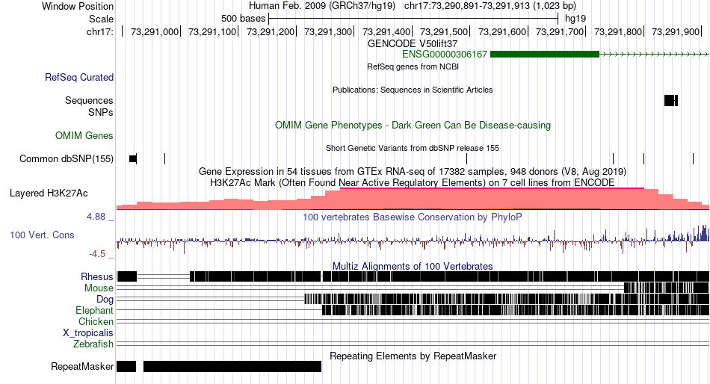710x384 pixels.
Task: Click the SNPs track label
Action: click(x=101, y=112)
